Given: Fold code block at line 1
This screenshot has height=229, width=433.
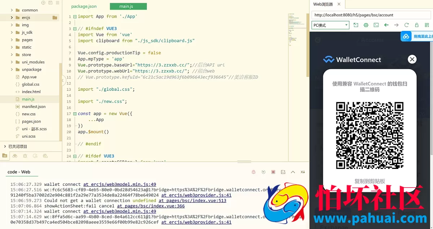Looking at the screenshot, I should pyautogui.click(x=75, y=17).
